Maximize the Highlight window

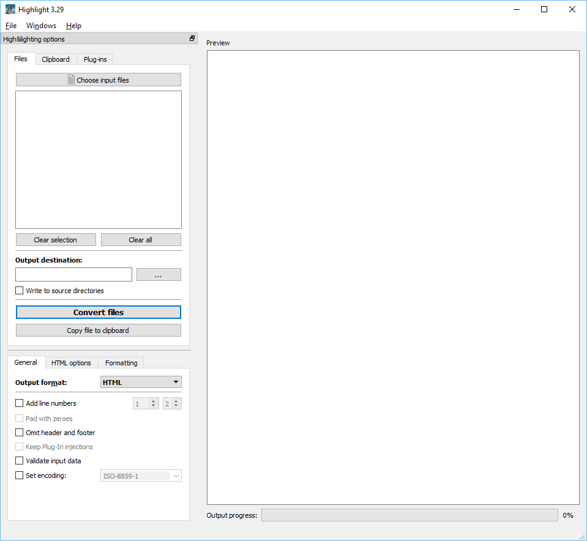pos(544,9)
